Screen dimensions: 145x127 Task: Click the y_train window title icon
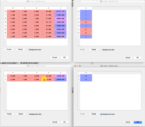coord(101,1)
